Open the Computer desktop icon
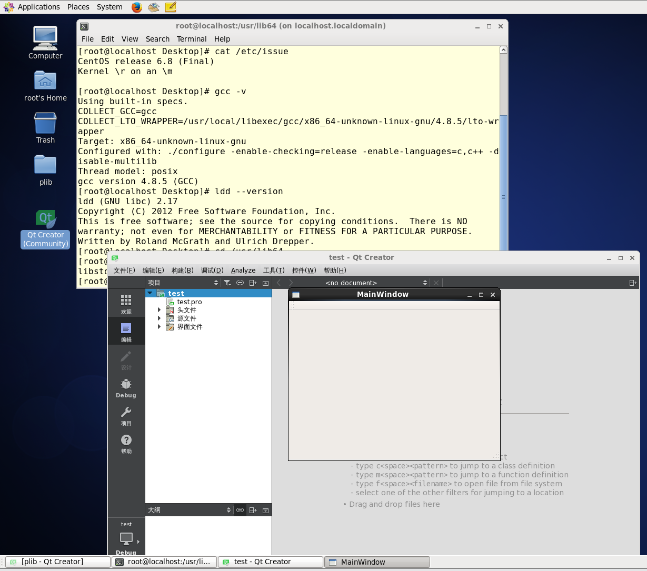The height and width of the screenshot is (571, 647). [45, 43]
